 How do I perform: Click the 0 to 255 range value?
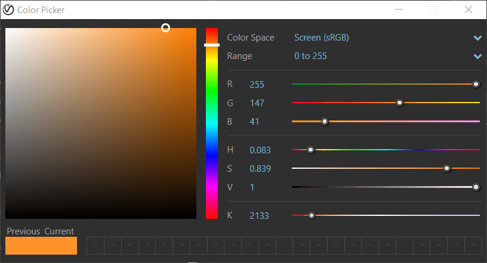tap(310, 56)
